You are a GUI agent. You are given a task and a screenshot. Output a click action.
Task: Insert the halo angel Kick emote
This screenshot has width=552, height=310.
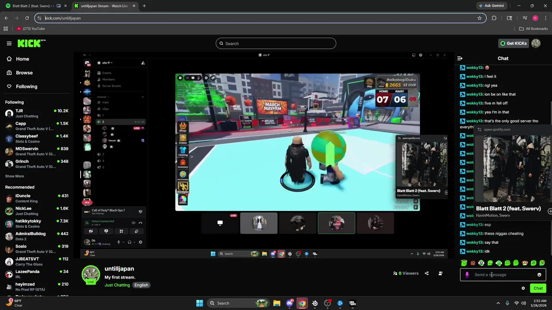464,263
